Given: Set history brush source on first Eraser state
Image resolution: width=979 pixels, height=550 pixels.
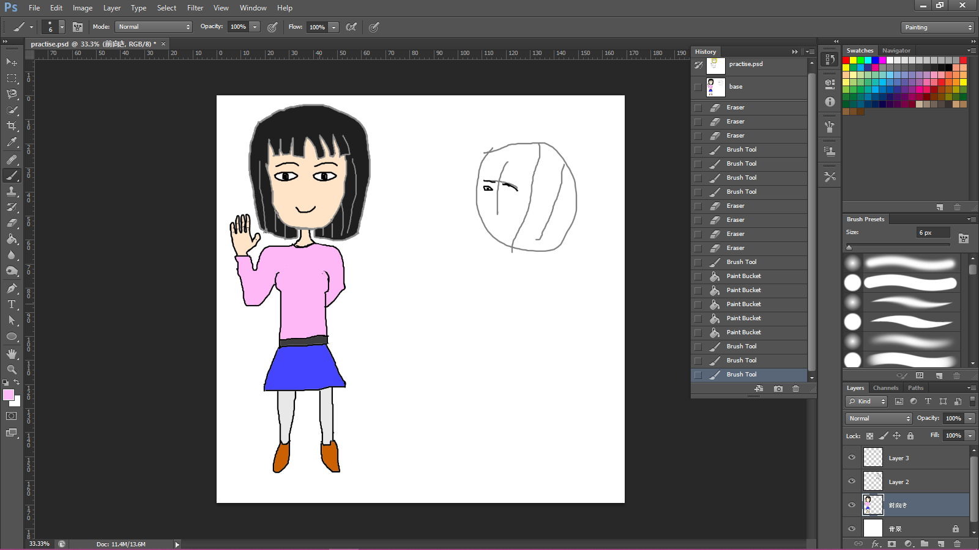Looking at the screenshot, I should 698,108.
